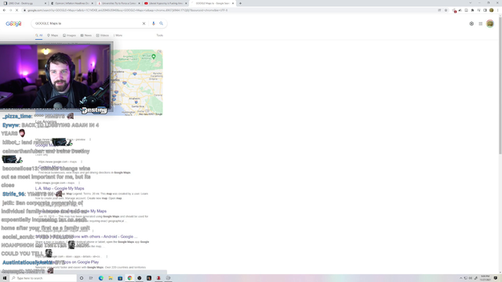
Task: Launch Microsoft Edge from taskbar
Action: pos(101,278)
